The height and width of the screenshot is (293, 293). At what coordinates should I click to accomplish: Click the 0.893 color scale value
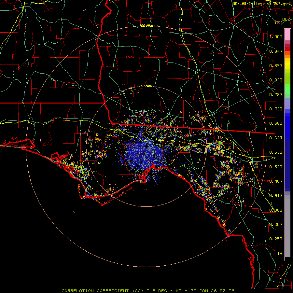tap(276, 65)
